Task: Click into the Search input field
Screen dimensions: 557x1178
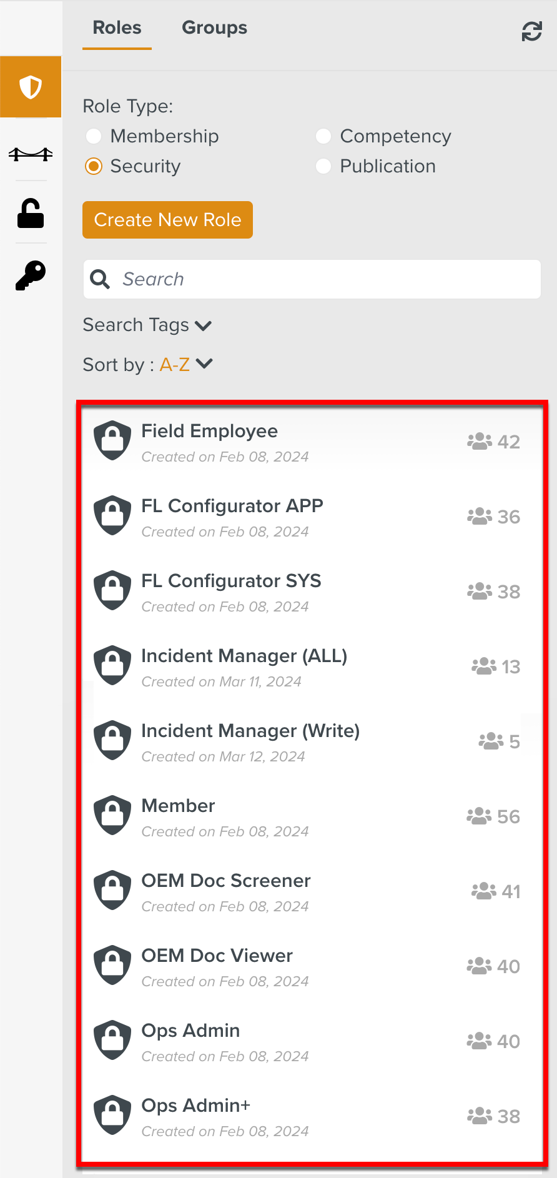Action: point(325,279)
